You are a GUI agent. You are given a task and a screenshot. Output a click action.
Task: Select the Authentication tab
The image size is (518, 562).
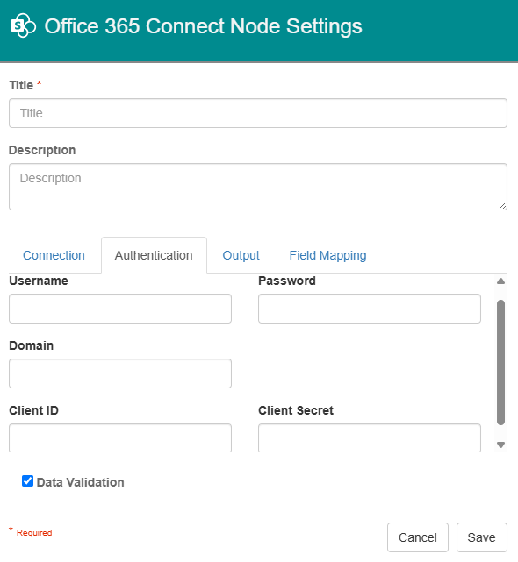pyautogui.click(x=154, y=255)
